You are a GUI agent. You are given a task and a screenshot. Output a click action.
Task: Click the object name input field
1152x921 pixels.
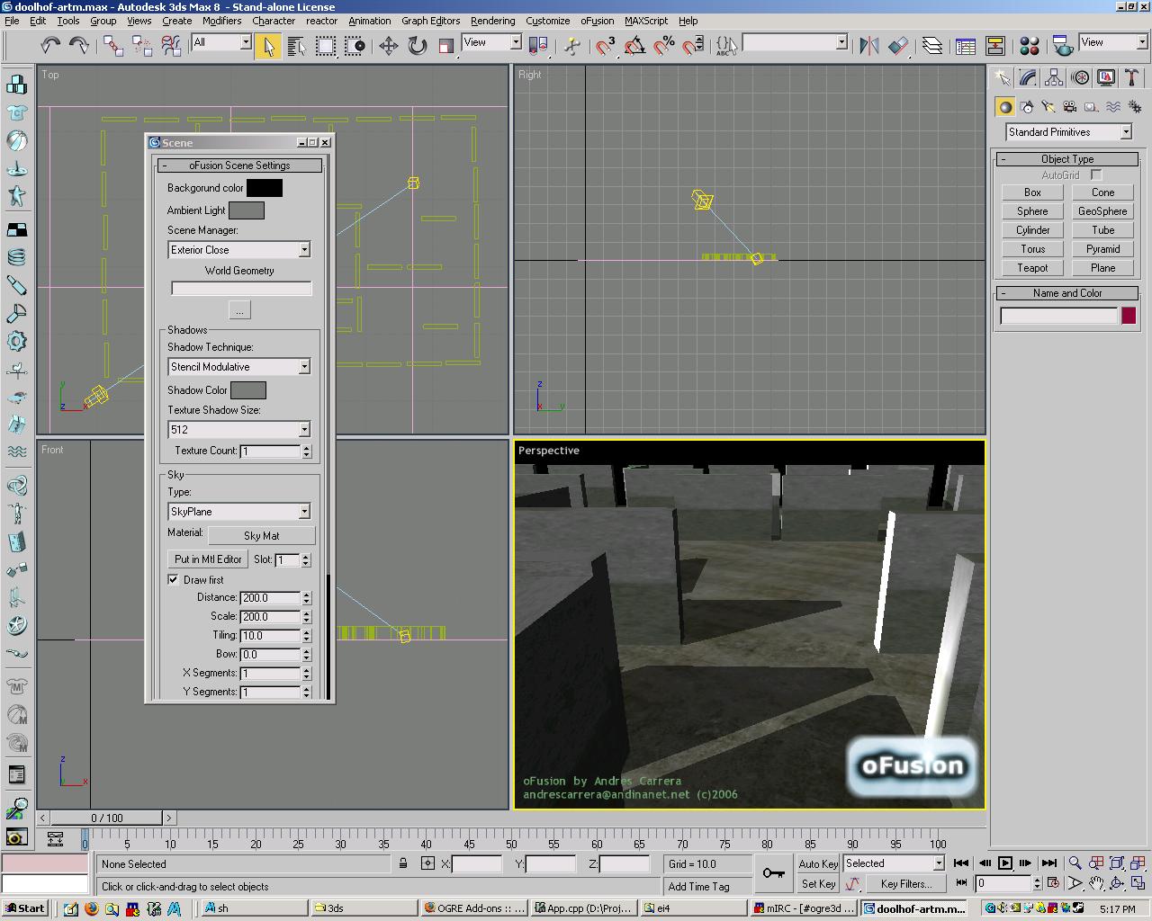click(x=1058, y=316)
